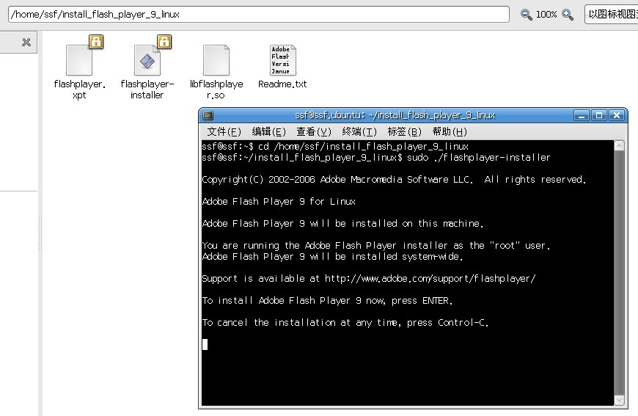Click the terminal window title text
The width and height of the screenshot is (638, 416).
tap(395, 115)
